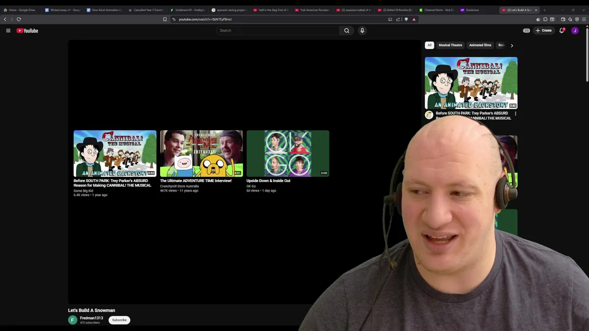Viewport: 589px width, 331px height.
Task: Open the Ultimate ADVENTURE TIME Interview title link
Action: pos(196,181)
